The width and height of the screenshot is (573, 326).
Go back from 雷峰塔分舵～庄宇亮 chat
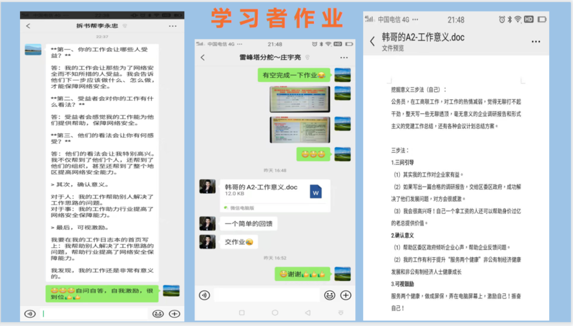point(203,57)
